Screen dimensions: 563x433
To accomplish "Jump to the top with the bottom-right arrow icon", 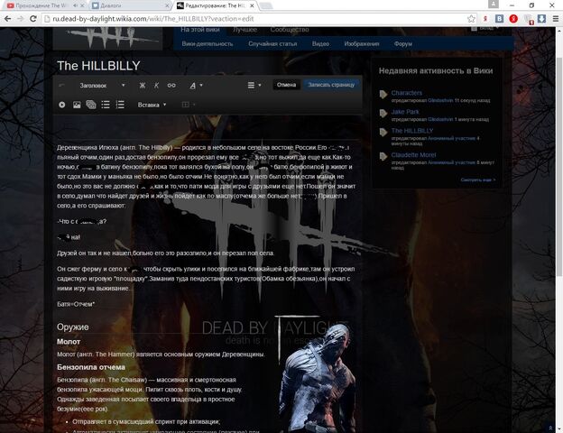I will click(x=550, y=428).
